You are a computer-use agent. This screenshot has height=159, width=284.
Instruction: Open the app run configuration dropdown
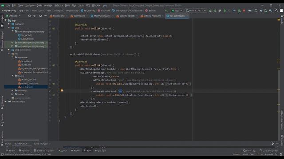click(177, 11)
